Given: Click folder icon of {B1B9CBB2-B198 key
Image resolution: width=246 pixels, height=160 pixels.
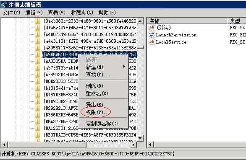Looking at the screenshot, I should tap(38, 101).
